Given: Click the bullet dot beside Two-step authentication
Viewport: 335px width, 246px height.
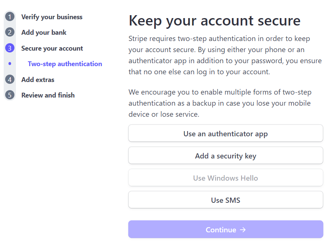Looking at the screenshot, I should [10, 64].
